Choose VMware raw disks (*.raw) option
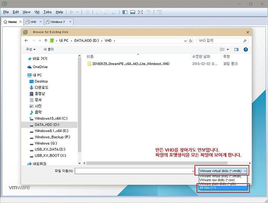 pos(223,180)
